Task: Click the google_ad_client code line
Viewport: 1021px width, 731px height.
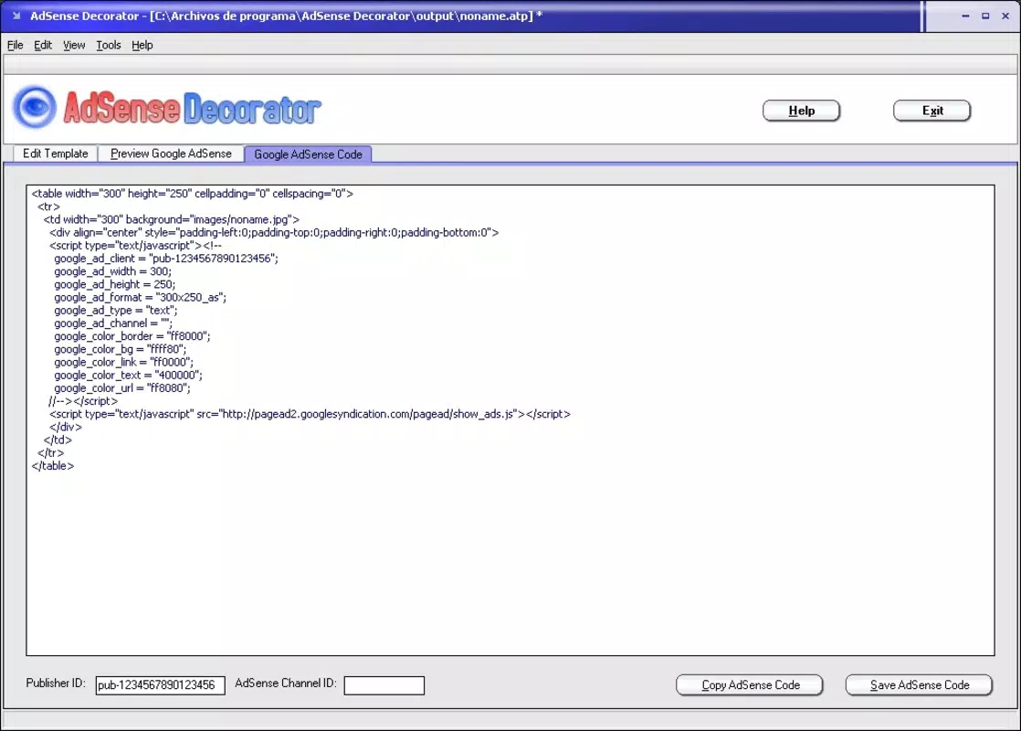Action: tap(166, 259)
